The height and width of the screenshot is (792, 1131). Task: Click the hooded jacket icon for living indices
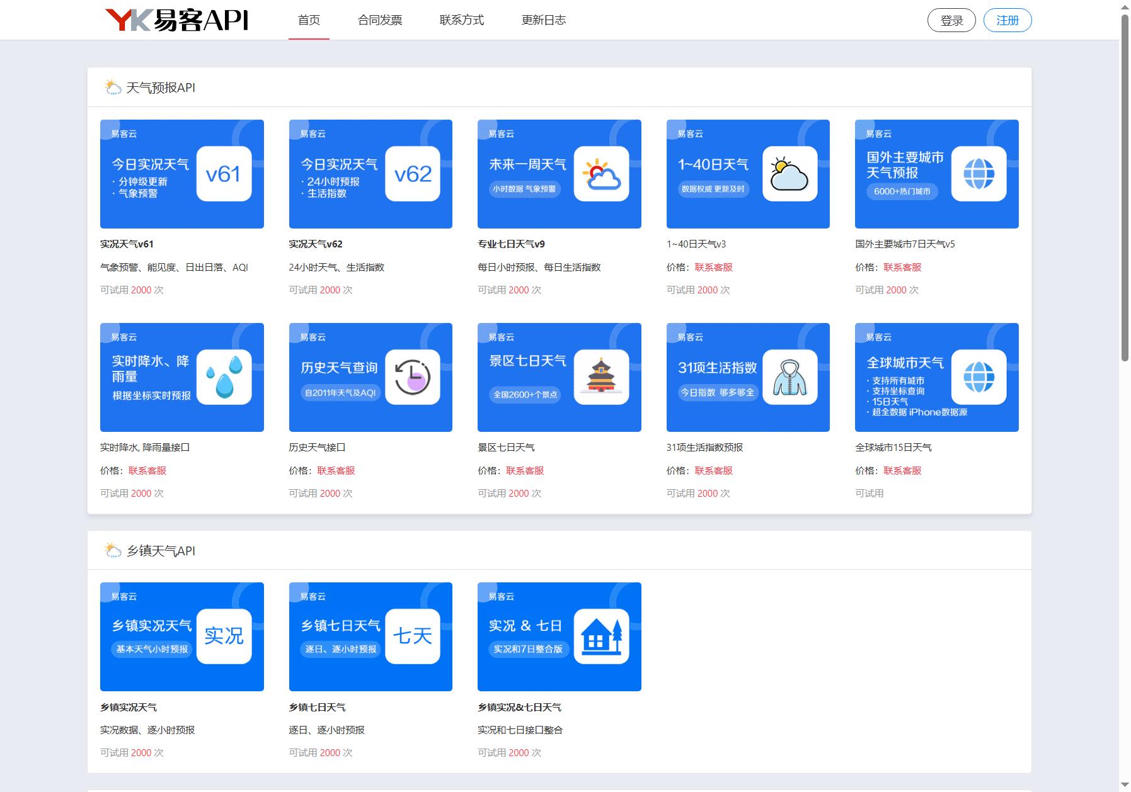click(790, 377)
